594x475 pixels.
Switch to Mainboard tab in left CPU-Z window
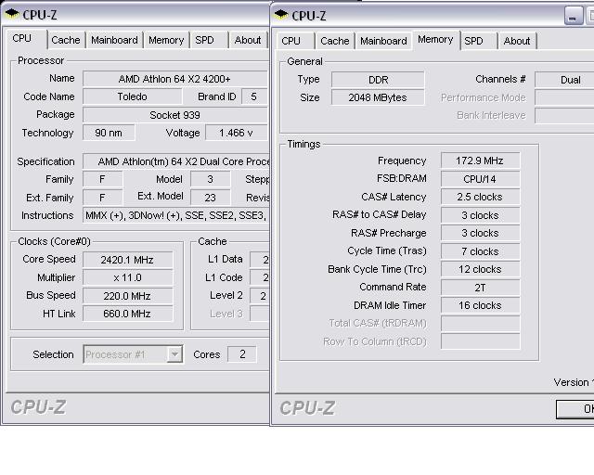[114, 40]
